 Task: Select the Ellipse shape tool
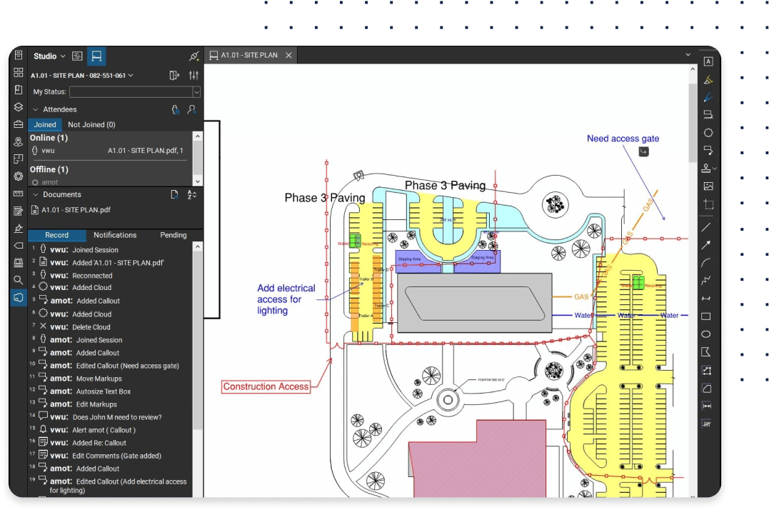[x=706, y=334]
